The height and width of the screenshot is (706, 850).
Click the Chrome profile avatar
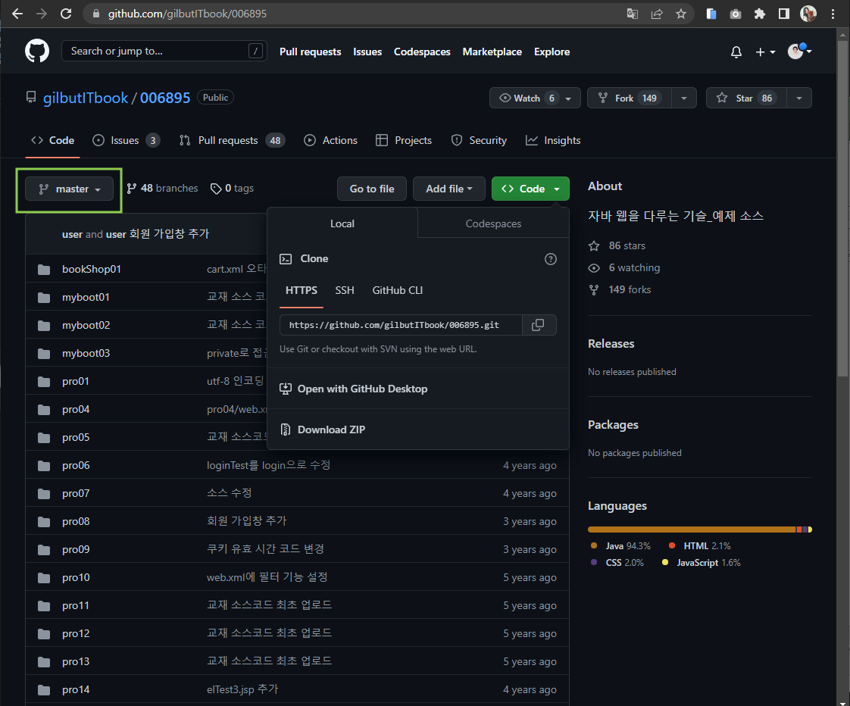coord(808,14)
